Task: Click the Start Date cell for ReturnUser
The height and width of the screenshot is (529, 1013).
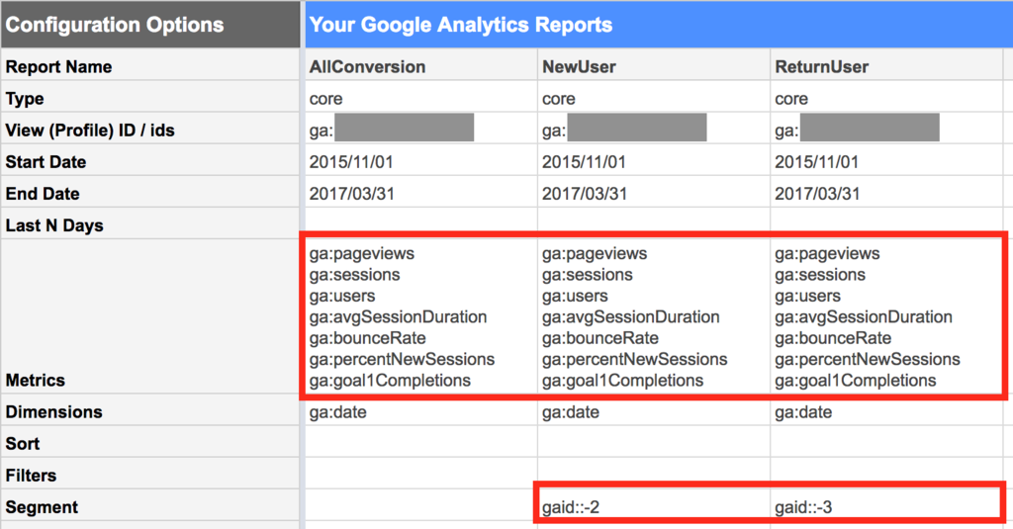Action: [885, 162]
